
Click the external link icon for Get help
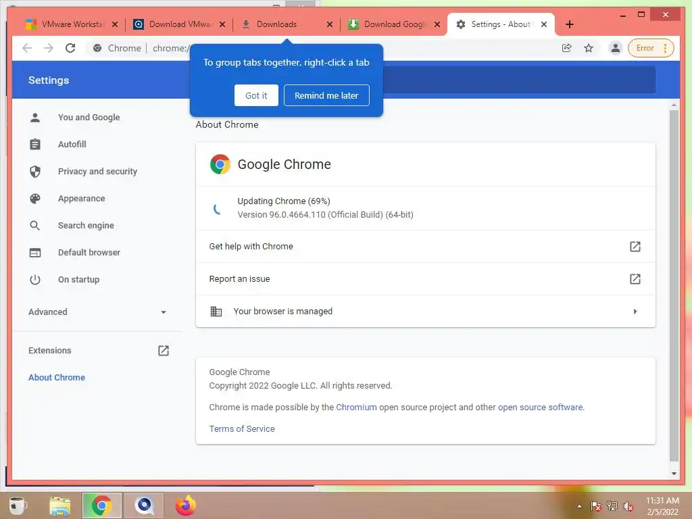tap(635, 246)
